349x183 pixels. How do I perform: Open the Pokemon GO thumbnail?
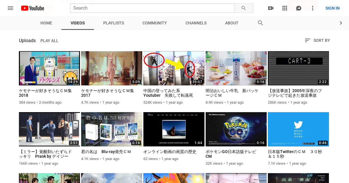pos(236,129)
